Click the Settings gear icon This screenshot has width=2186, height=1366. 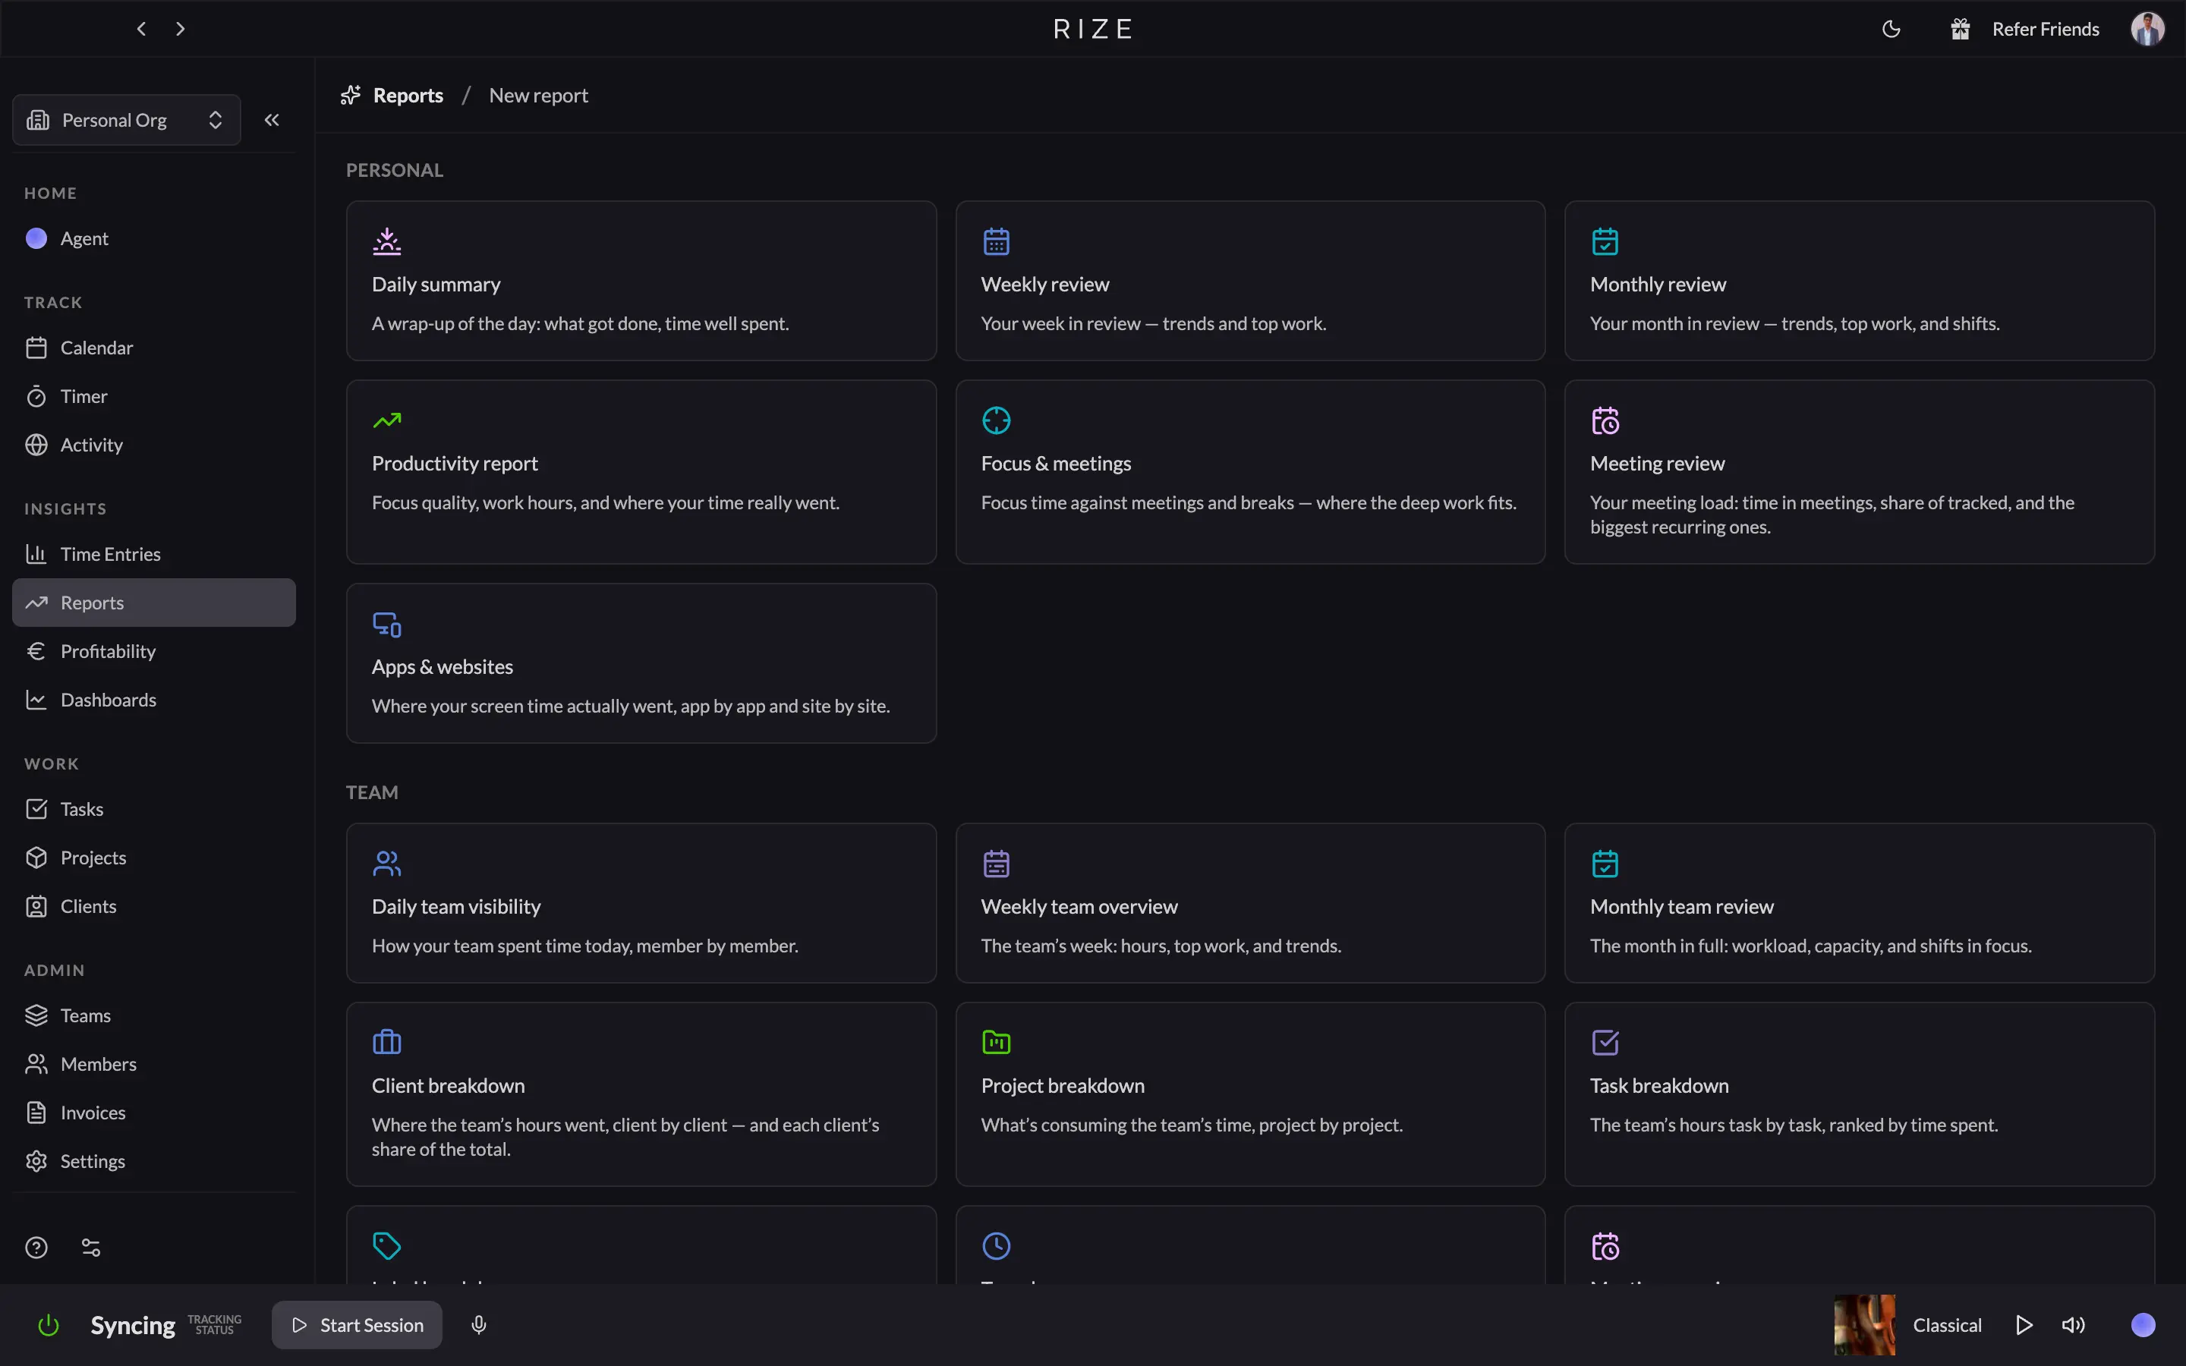(36, 1162)
